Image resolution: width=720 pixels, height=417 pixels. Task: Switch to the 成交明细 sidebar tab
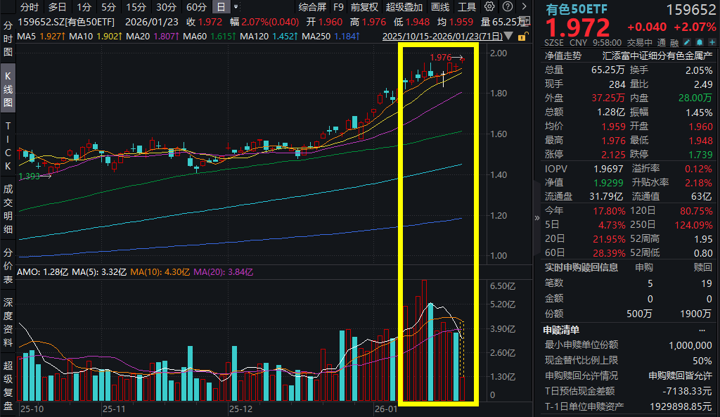tap(7, 209)
